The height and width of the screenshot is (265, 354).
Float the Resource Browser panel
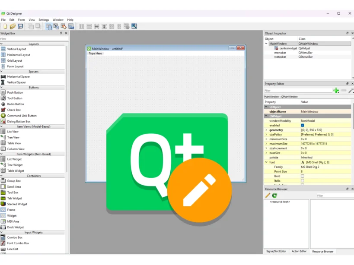pos(347,189)
